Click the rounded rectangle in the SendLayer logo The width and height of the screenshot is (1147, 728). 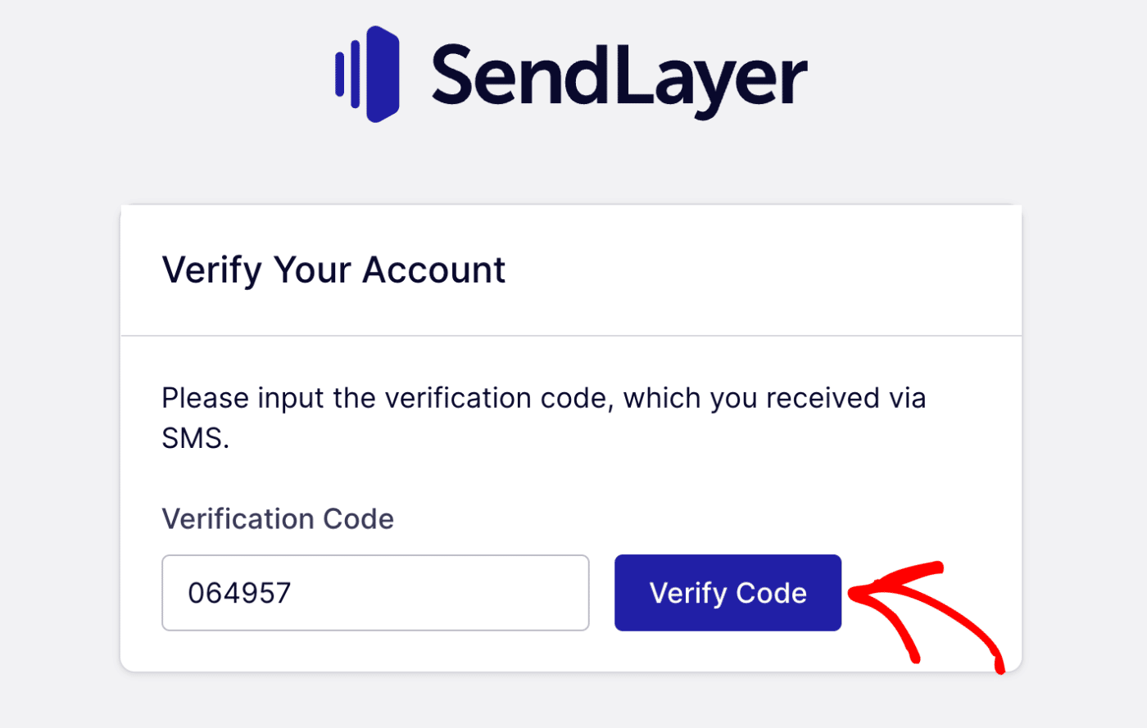(x=381, y=72)
